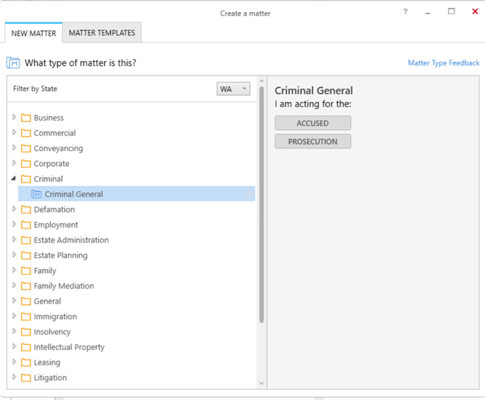Click the Criminal General matter icon
The width and height of the screenshot is (485, 400).
[36, 194]
